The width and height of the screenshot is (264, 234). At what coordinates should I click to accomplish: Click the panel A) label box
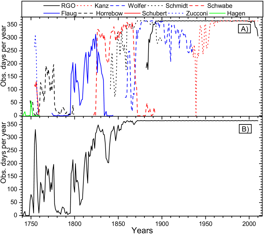pos(245,29)
